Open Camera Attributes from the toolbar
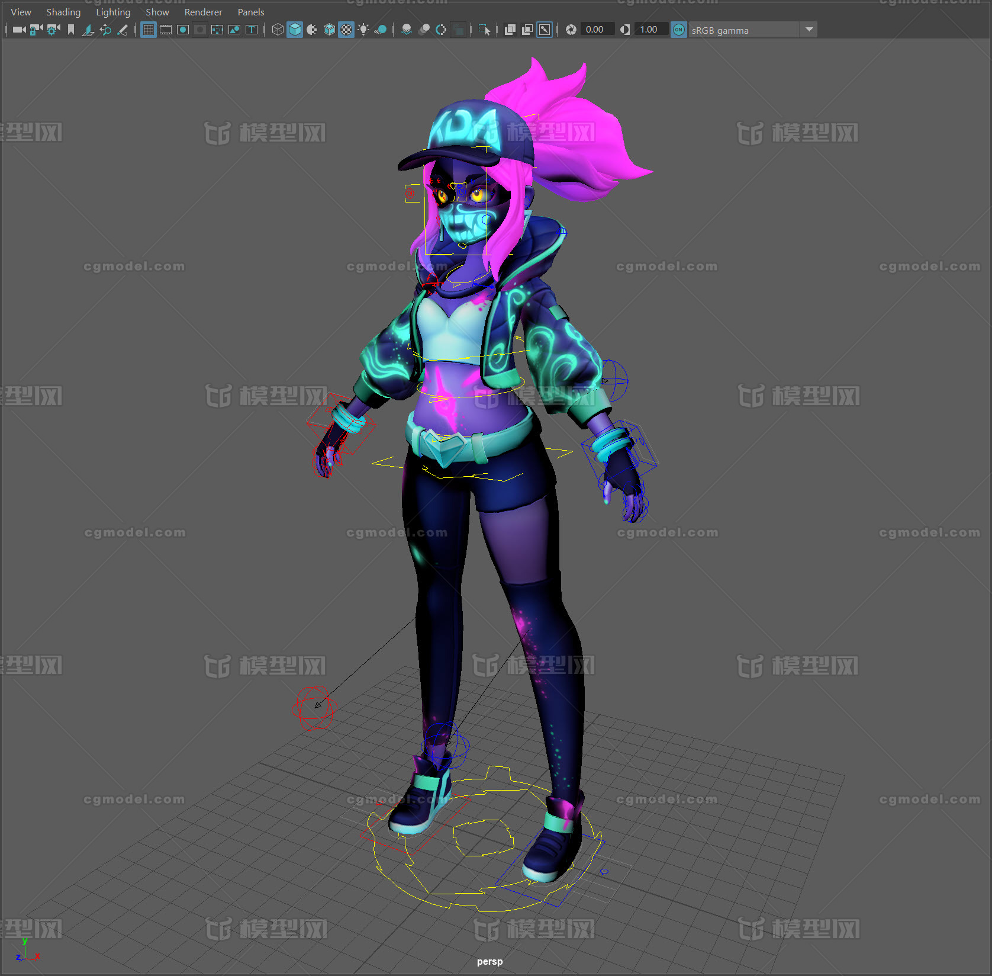Image resolution: width=992 pixels, height=976 pixels. pos(54,30)
